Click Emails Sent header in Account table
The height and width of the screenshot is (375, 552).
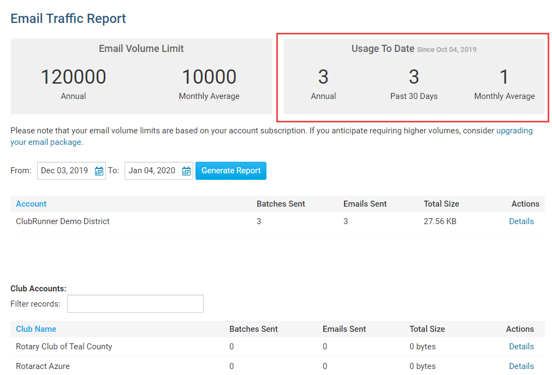pos(365,204)
